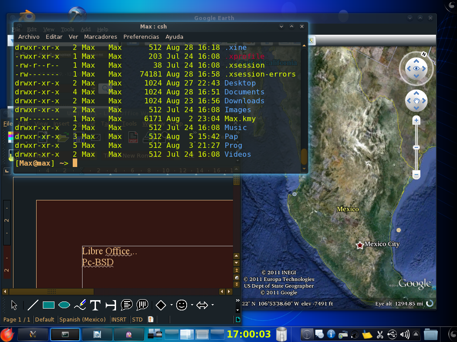The image size is (457, 342).
Task: Open Klipper scissors icon in system tray
Action: 379,334
